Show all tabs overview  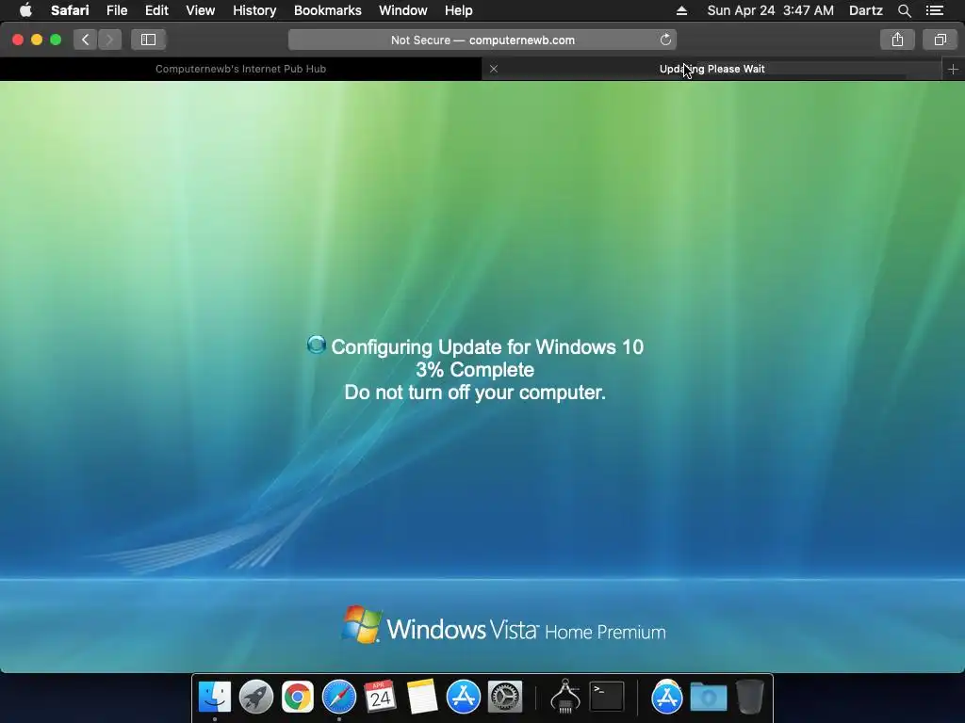click(x=940, y=40)
